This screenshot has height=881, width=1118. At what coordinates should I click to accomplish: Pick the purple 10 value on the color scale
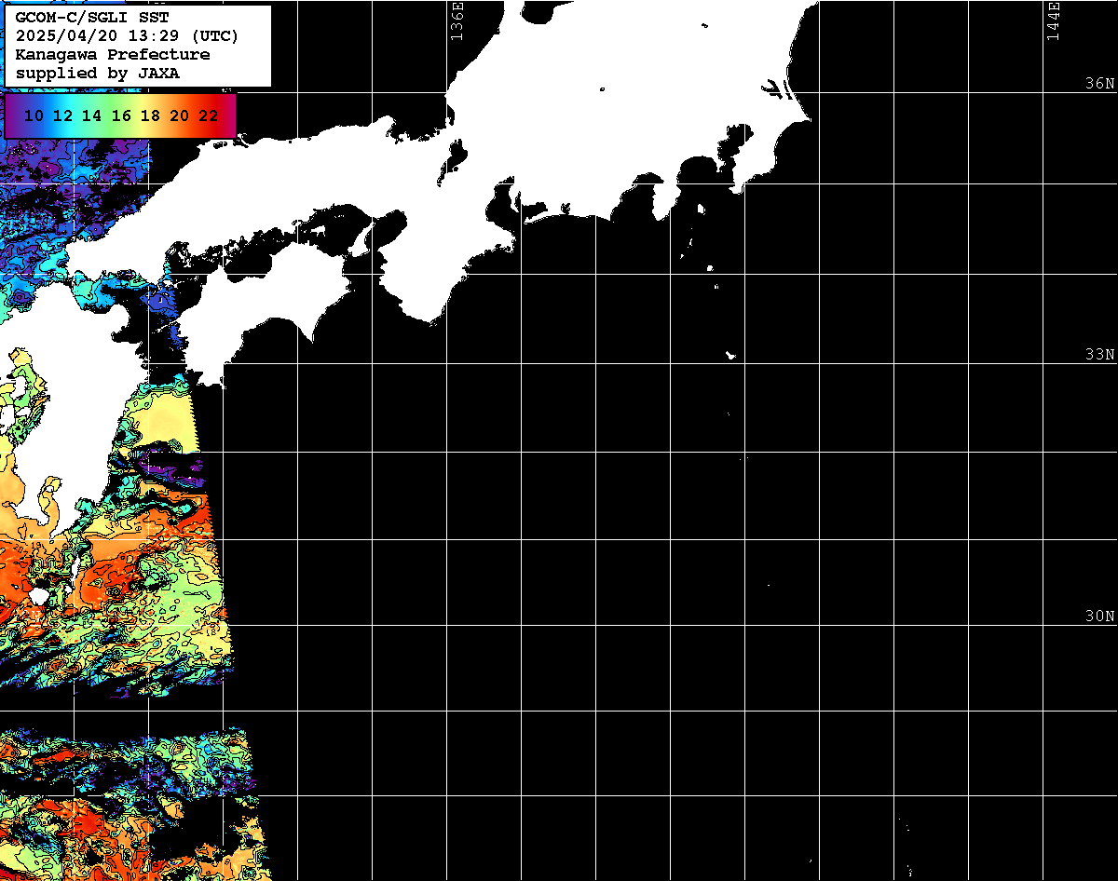click(34, 115)
